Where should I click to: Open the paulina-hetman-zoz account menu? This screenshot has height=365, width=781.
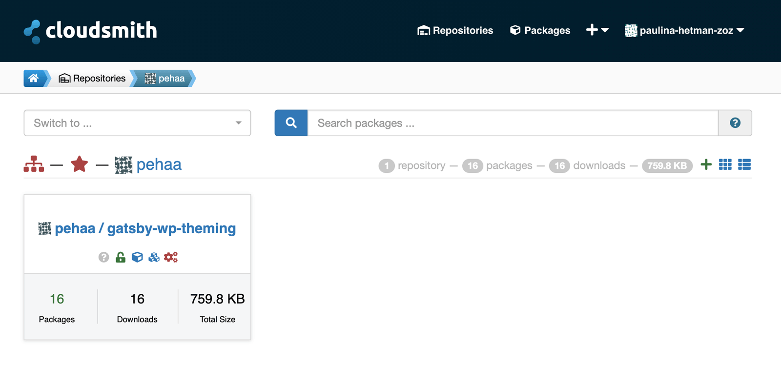point(684,30)
